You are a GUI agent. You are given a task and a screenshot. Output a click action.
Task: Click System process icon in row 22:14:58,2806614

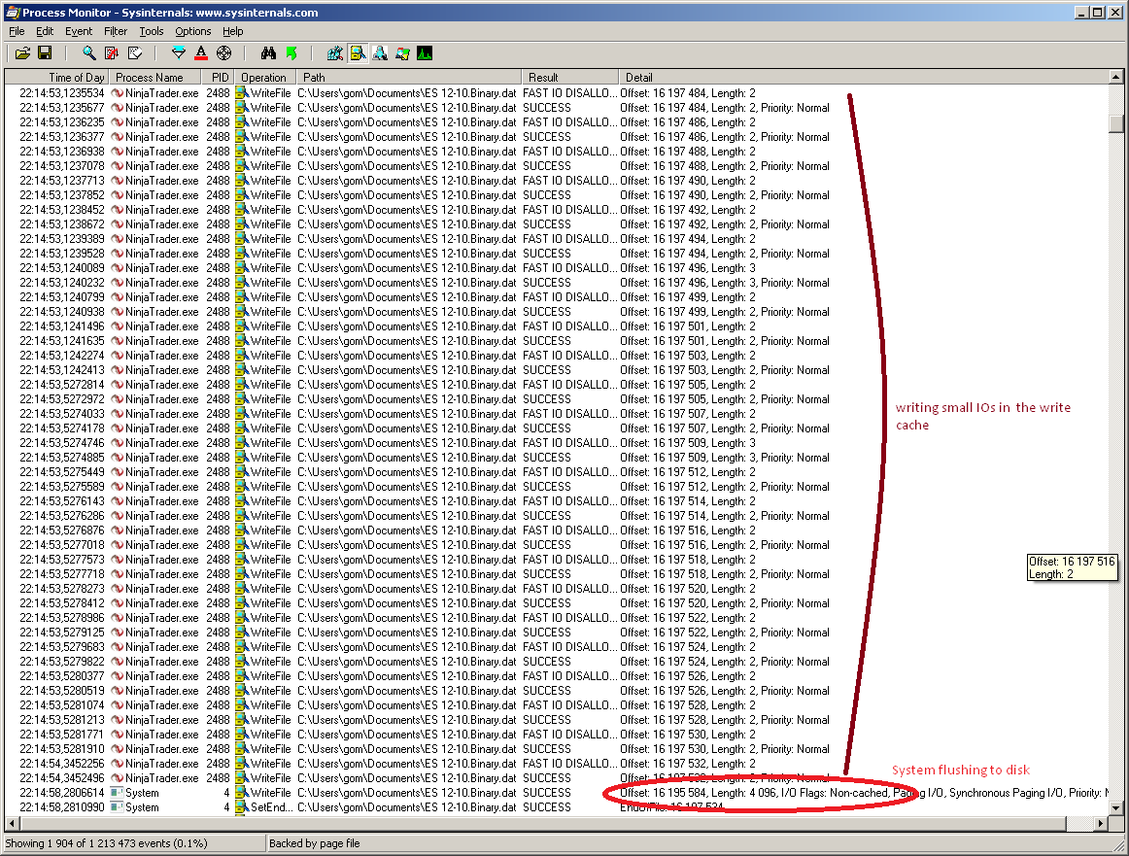pos(117,793)
